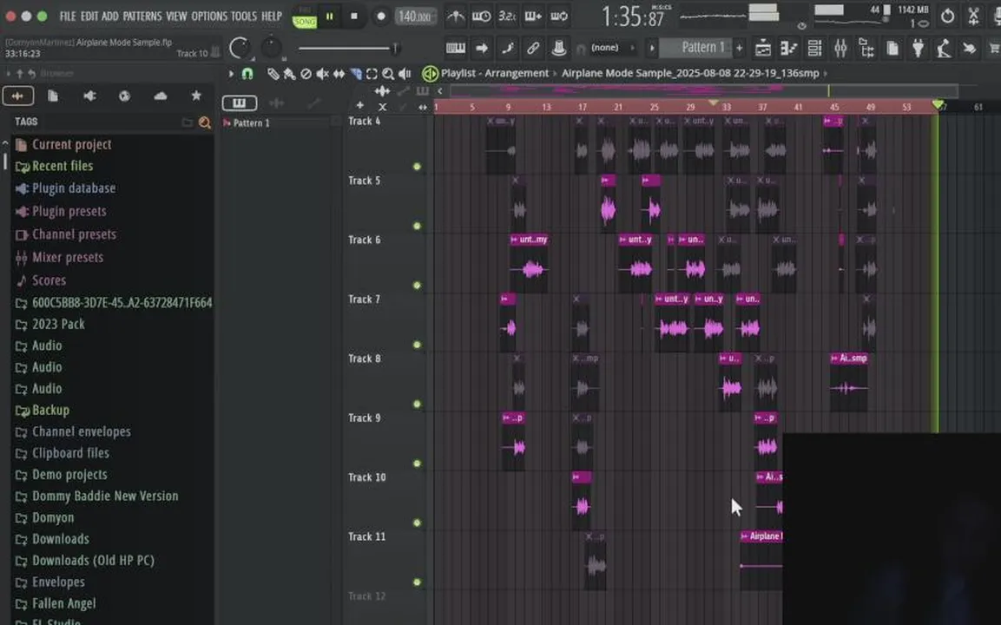Viewport: 1001px width, 625px height.
Task: Toggle overdub note recording icon
Action: pyautogui.click(x=533, y=16)
